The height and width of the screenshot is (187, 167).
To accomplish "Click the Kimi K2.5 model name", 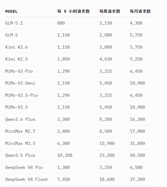I will tap(16, 59).
